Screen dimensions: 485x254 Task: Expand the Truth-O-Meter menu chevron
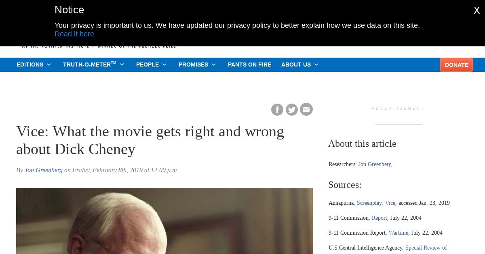122,65
